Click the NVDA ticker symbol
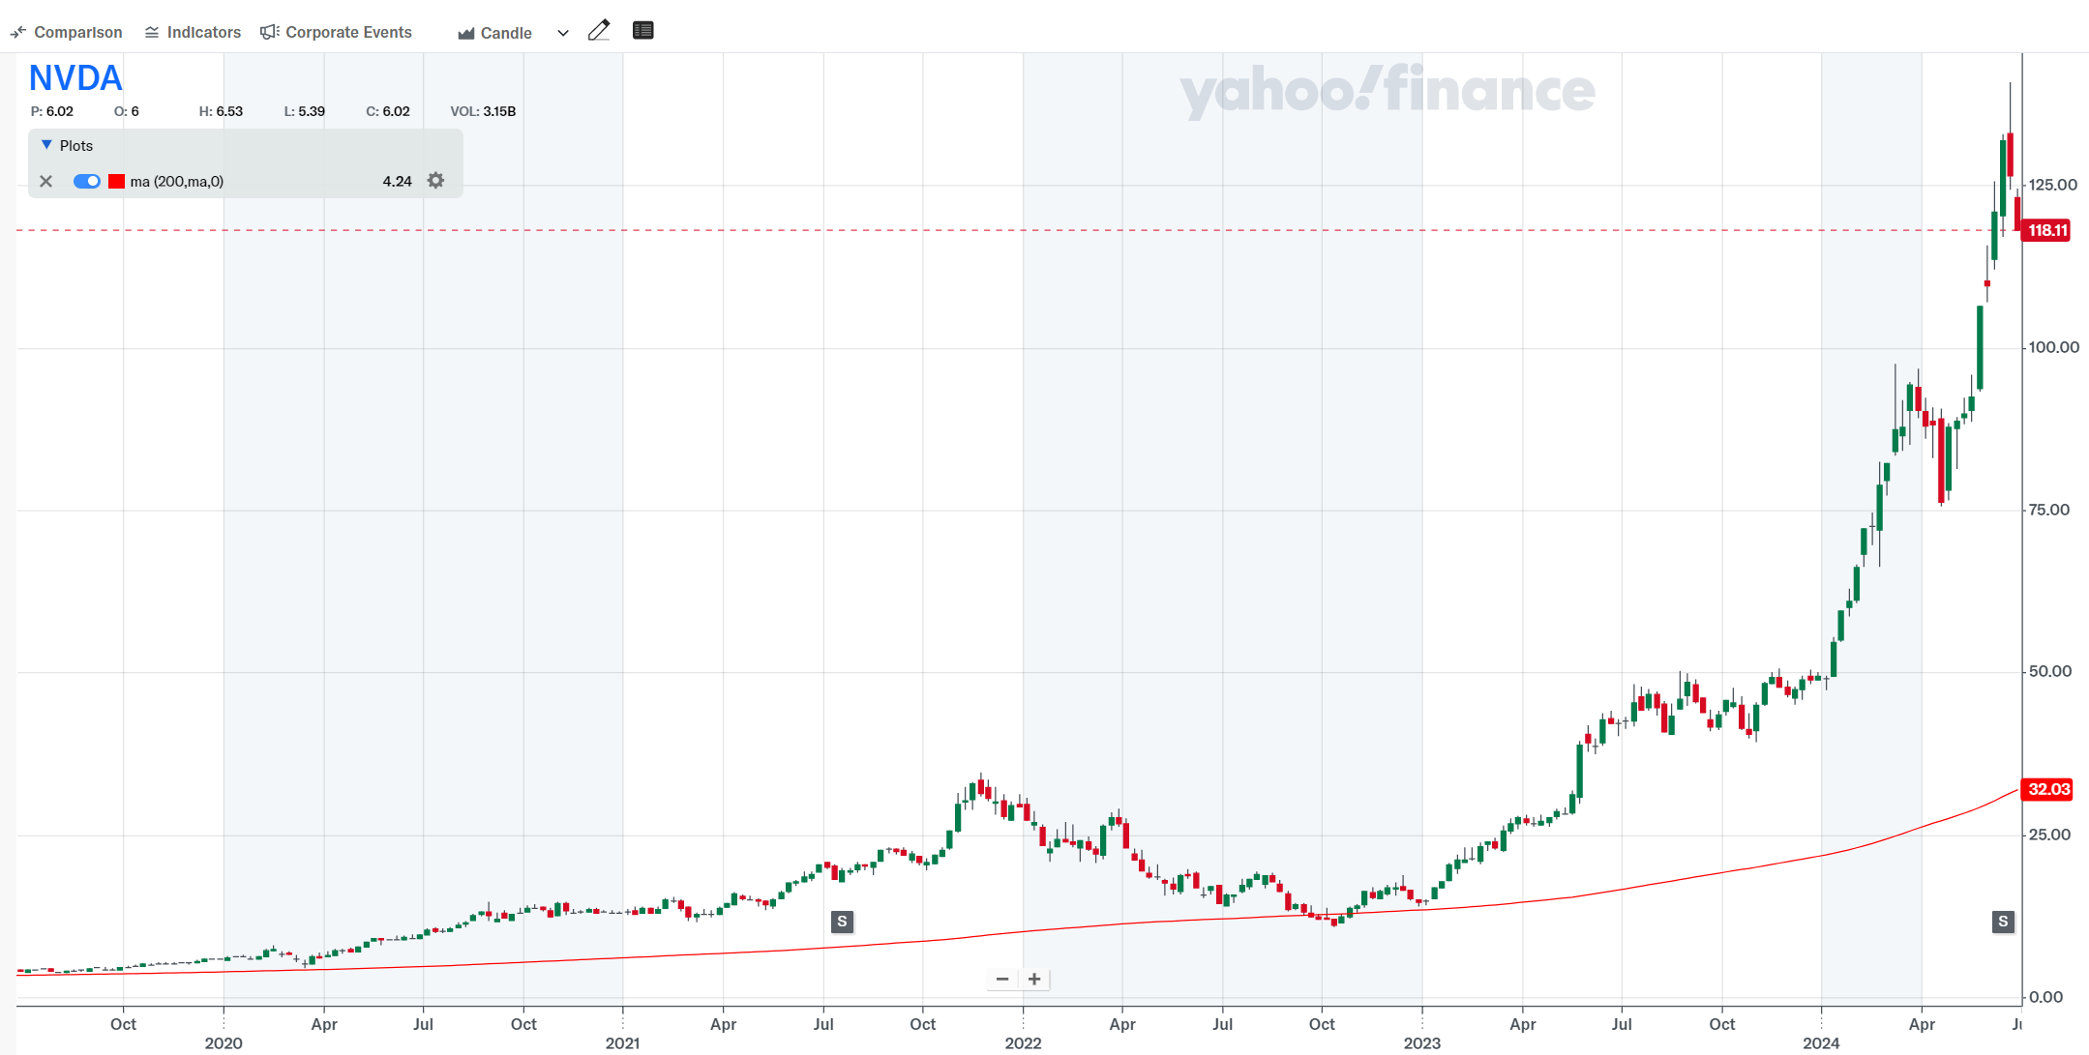 pos(75,77)
